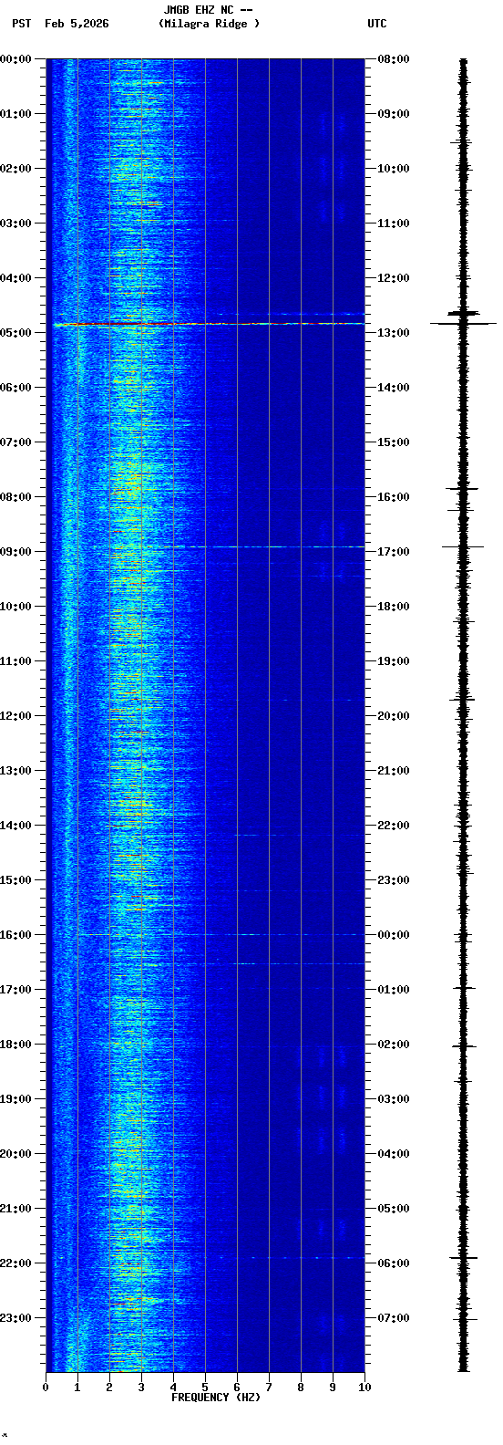Click the PST axis label 23:00
503x1445 pixels.
pos(16,1318)
